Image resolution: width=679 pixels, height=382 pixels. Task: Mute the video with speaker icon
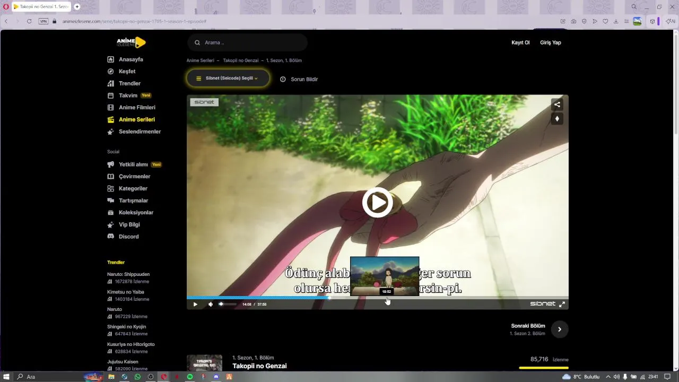[x=211, y=304]
